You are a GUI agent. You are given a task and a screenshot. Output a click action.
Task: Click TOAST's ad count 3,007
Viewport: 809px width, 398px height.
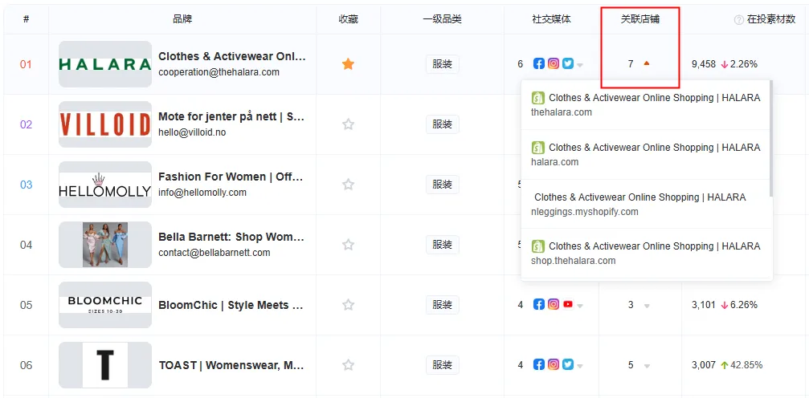click(704, 365)
